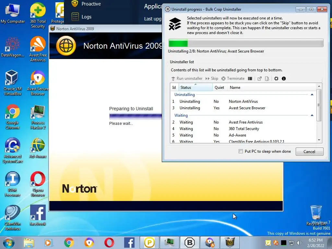The height and width of the screenshot is (249, 332).
Task: Open the Windows Start menu
Action: tap(9, 243)
